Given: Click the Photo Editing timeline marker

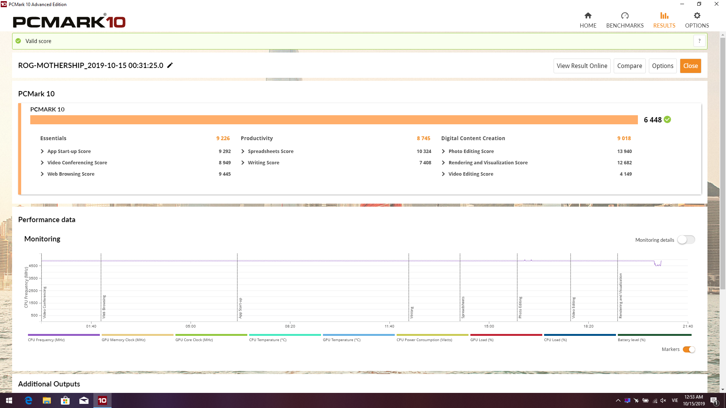Looking at the screenshot, I should point(520,308).
